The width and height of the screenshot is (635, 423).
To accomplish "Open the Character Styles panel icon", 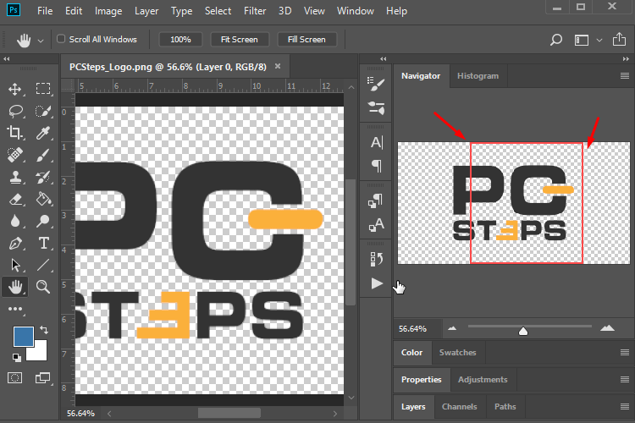I will tap(376, 225).
